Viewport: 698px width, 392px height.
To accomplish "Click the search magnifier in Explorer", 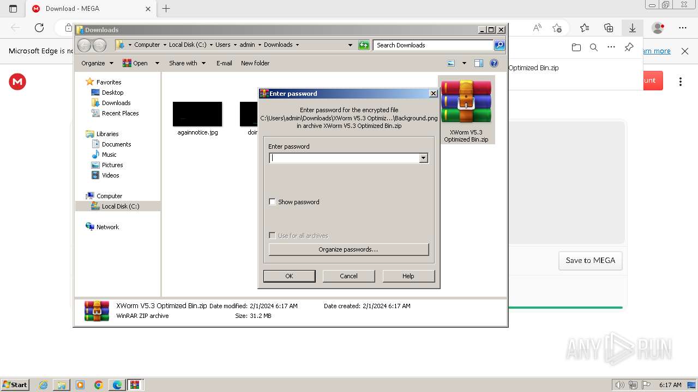I will point(499,45).
